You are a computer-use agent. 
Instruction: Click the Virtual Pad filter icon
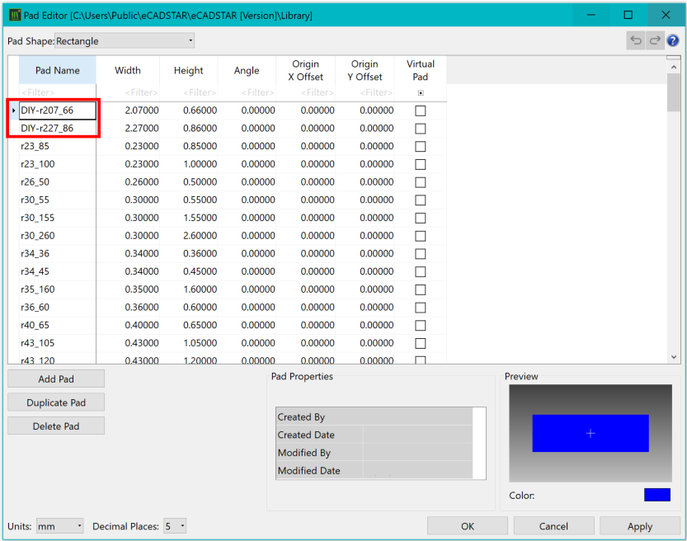[421, 93]
